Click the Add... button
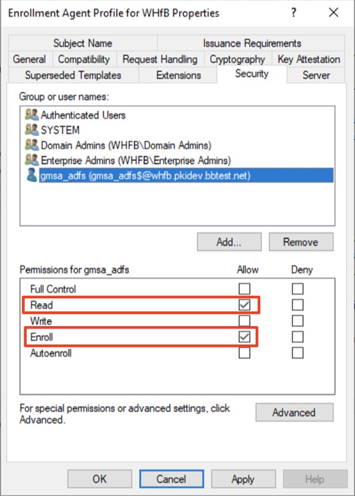Viewport: 355px width, 496px height. click(x=229, y=242)
